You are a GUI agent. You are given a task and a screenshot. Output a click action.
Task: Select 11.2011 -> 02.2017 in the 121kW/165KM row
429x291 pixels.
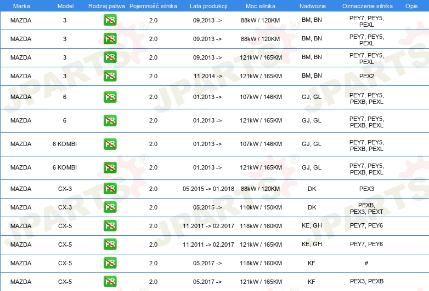[x=208, y=245]
